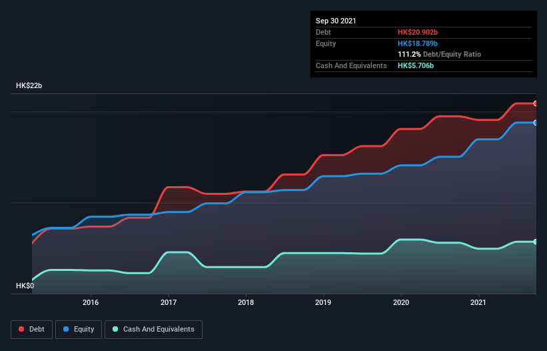Toggle Cash And Equivalents legend button
This screenshot has height=351, width=547.
point(153,330)
